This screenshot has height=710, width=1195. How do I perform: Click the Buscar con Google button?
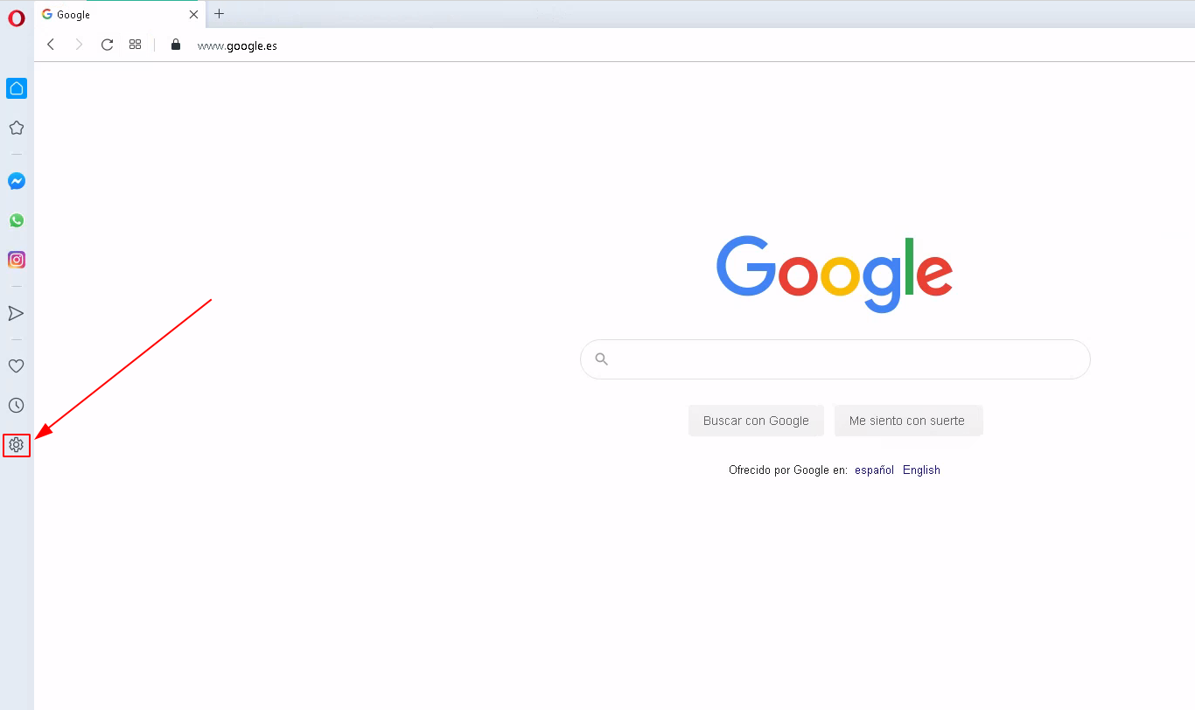pyautogui.click(x=756, y=421)
